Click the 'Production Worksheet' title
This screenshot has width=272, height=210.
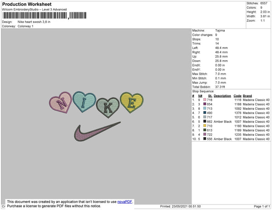pyautogui.click(x=27, y=4)
